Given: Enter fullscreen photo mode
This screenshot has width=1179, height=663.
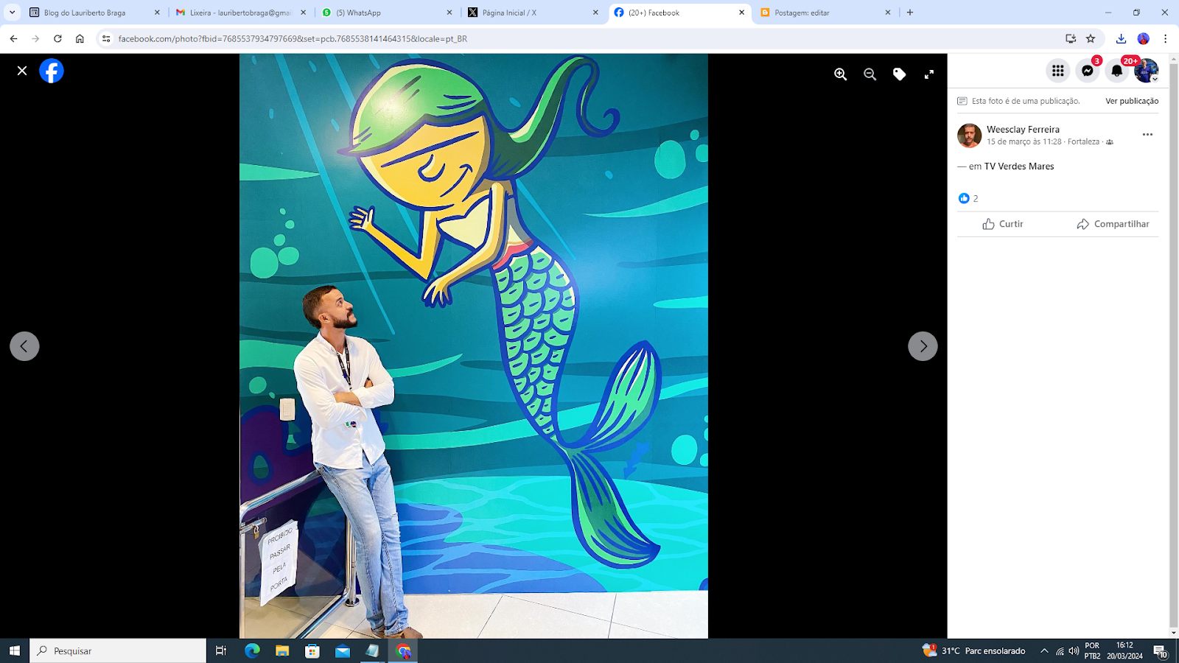Looking at the screenshot, I should pyautogui.click(x=929, y=74).
